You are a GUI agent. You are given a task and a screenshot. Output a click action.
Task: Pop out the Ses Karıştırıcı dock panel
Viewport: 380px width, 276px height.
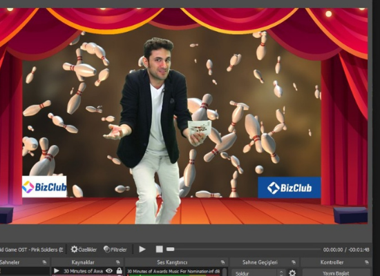pyautogui.click(x=222, y=262)
